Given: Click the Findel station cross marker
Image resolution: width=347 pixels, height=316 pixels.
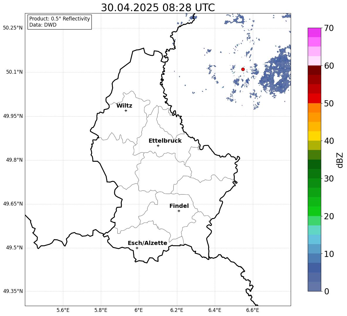Looking at the screenshot, I should click(179, 211).
